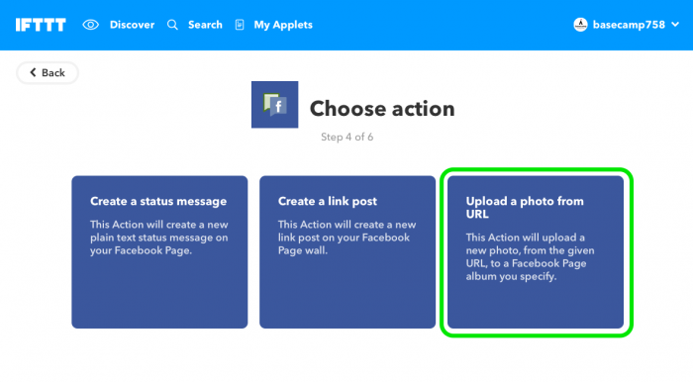Go to My Applets

(x=283, y=25)
